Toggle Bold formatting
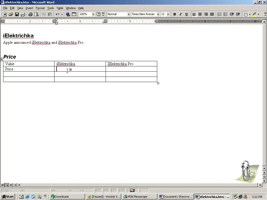Viewport: 267px width, 200px height. [174, 14]
